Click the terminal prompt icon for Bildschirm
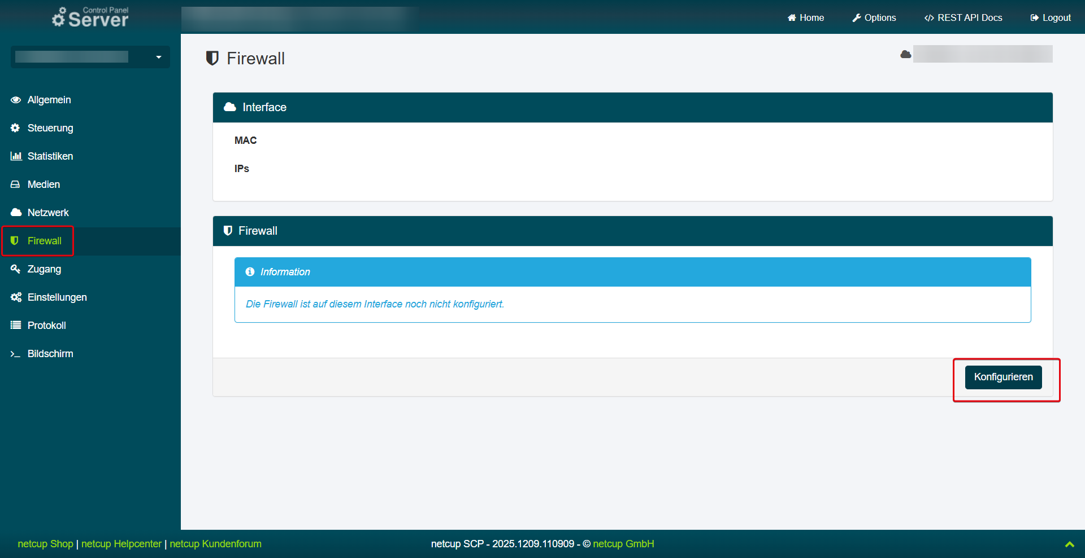This screenshot has width=1085, height=558. coord(15,354)
